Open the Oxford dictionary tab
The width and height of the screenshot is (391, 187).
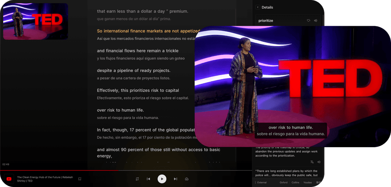pos(284,182)
